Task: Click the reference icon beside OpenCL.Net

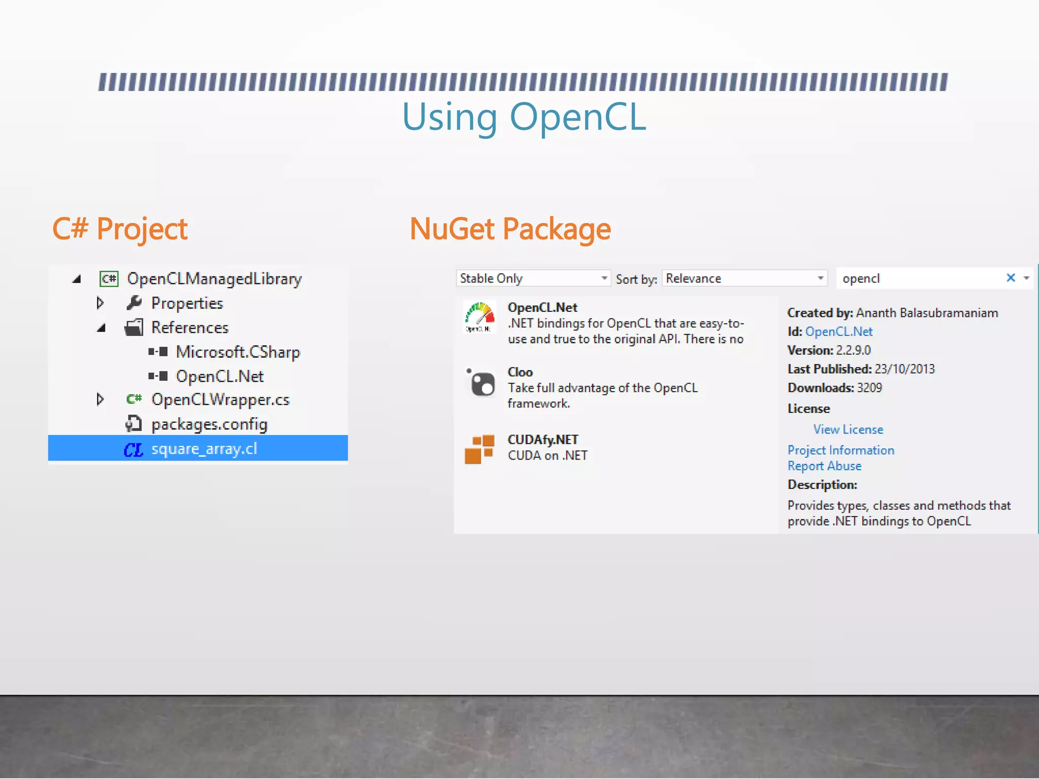Action: (158, 376)
